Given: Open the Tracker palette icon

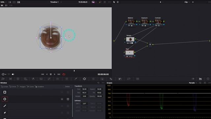Looking at the screenshot, I should [x=93, y=79].
